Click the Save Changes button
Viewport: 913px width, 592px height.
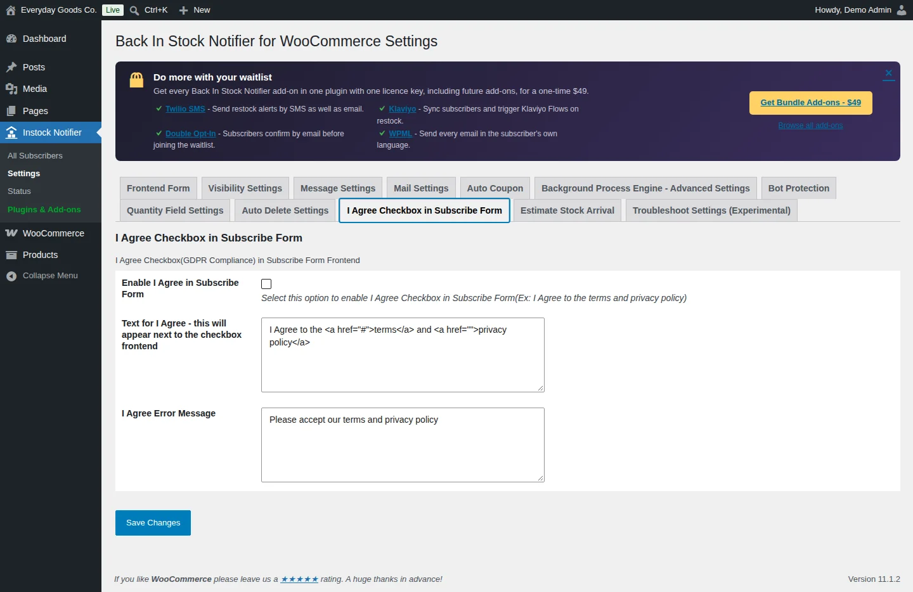[153, 523]
